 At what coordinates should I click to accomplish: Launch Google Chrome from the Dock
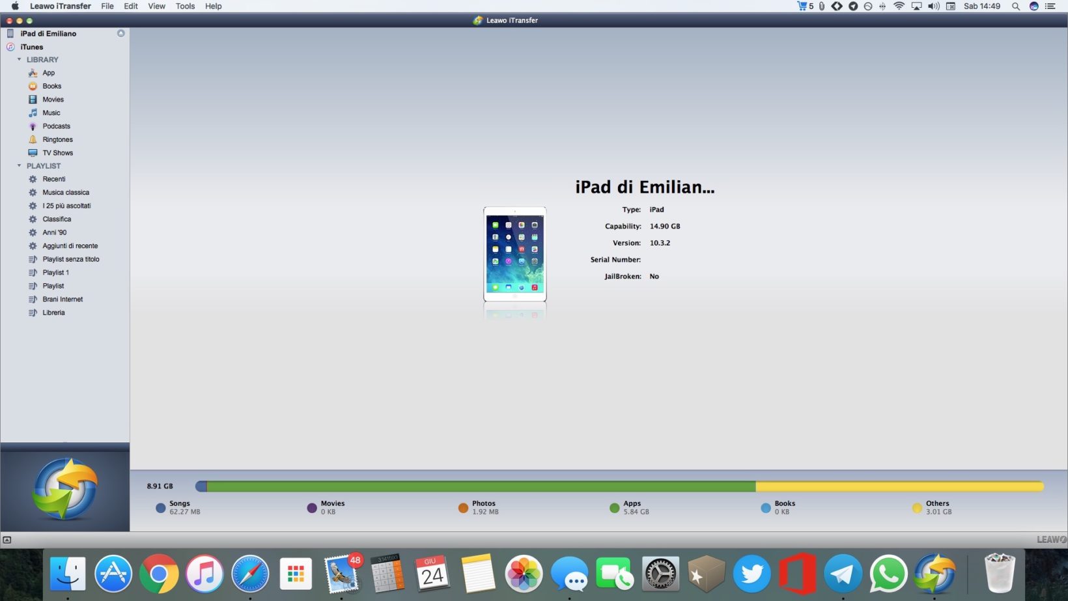pos(159,574)
